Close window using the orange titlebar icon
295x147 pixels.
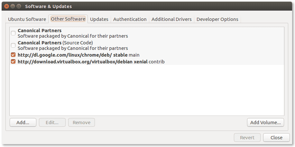click(x=7, y=6)
